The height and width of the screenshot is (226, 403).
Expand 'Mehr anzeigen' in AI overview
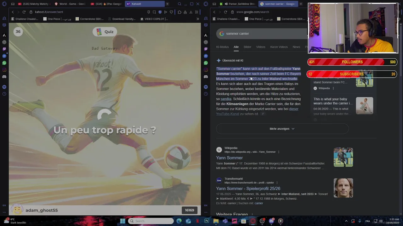pos(282,129)
